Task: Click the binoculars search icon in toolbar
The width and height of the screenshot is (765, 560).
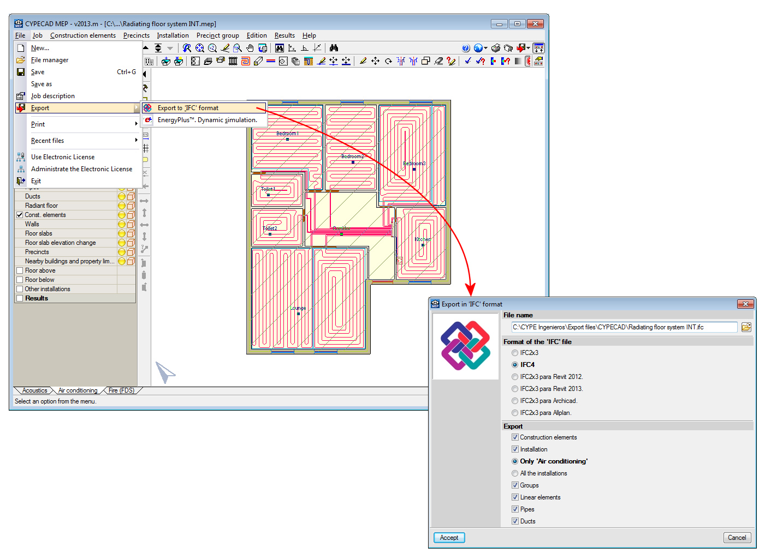Action: 334,48
